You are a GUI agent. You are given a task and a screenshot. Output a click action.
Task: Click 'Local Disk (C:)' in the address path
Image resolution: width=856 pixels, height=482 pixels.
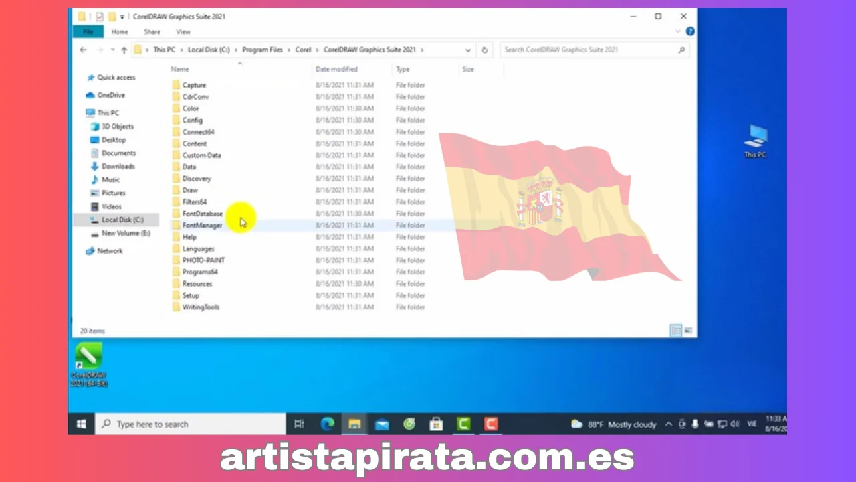[209, 50]
